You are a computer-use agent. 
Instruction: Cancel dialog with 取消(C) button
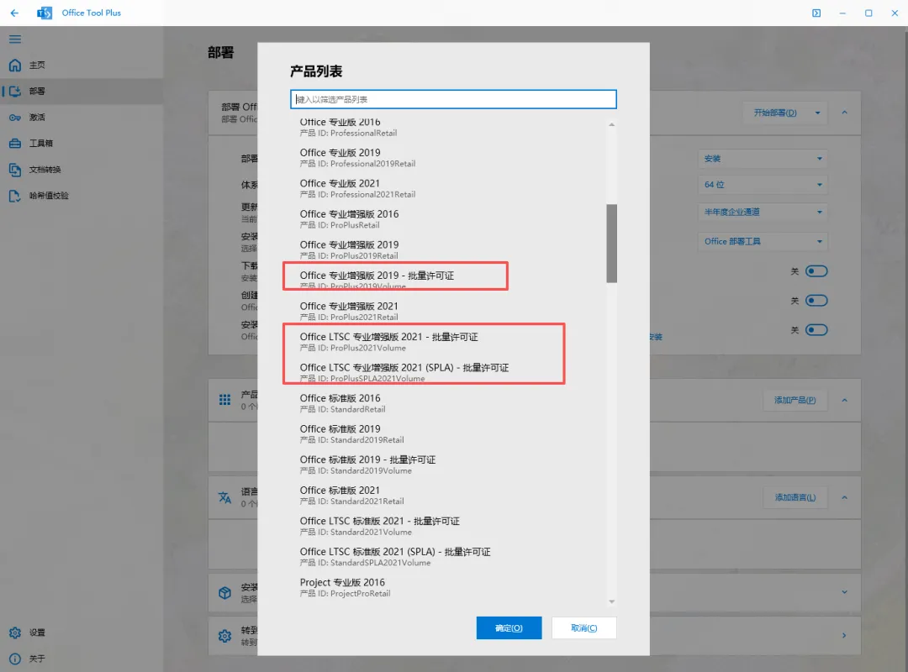583,628
